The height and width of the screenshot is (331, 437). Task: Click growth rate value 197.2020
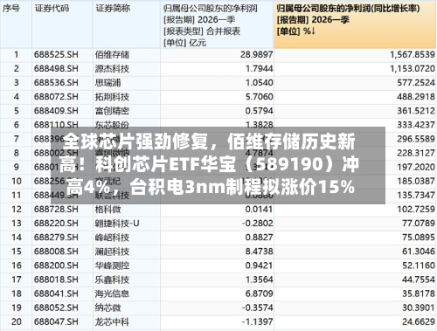tap(416, 167)
